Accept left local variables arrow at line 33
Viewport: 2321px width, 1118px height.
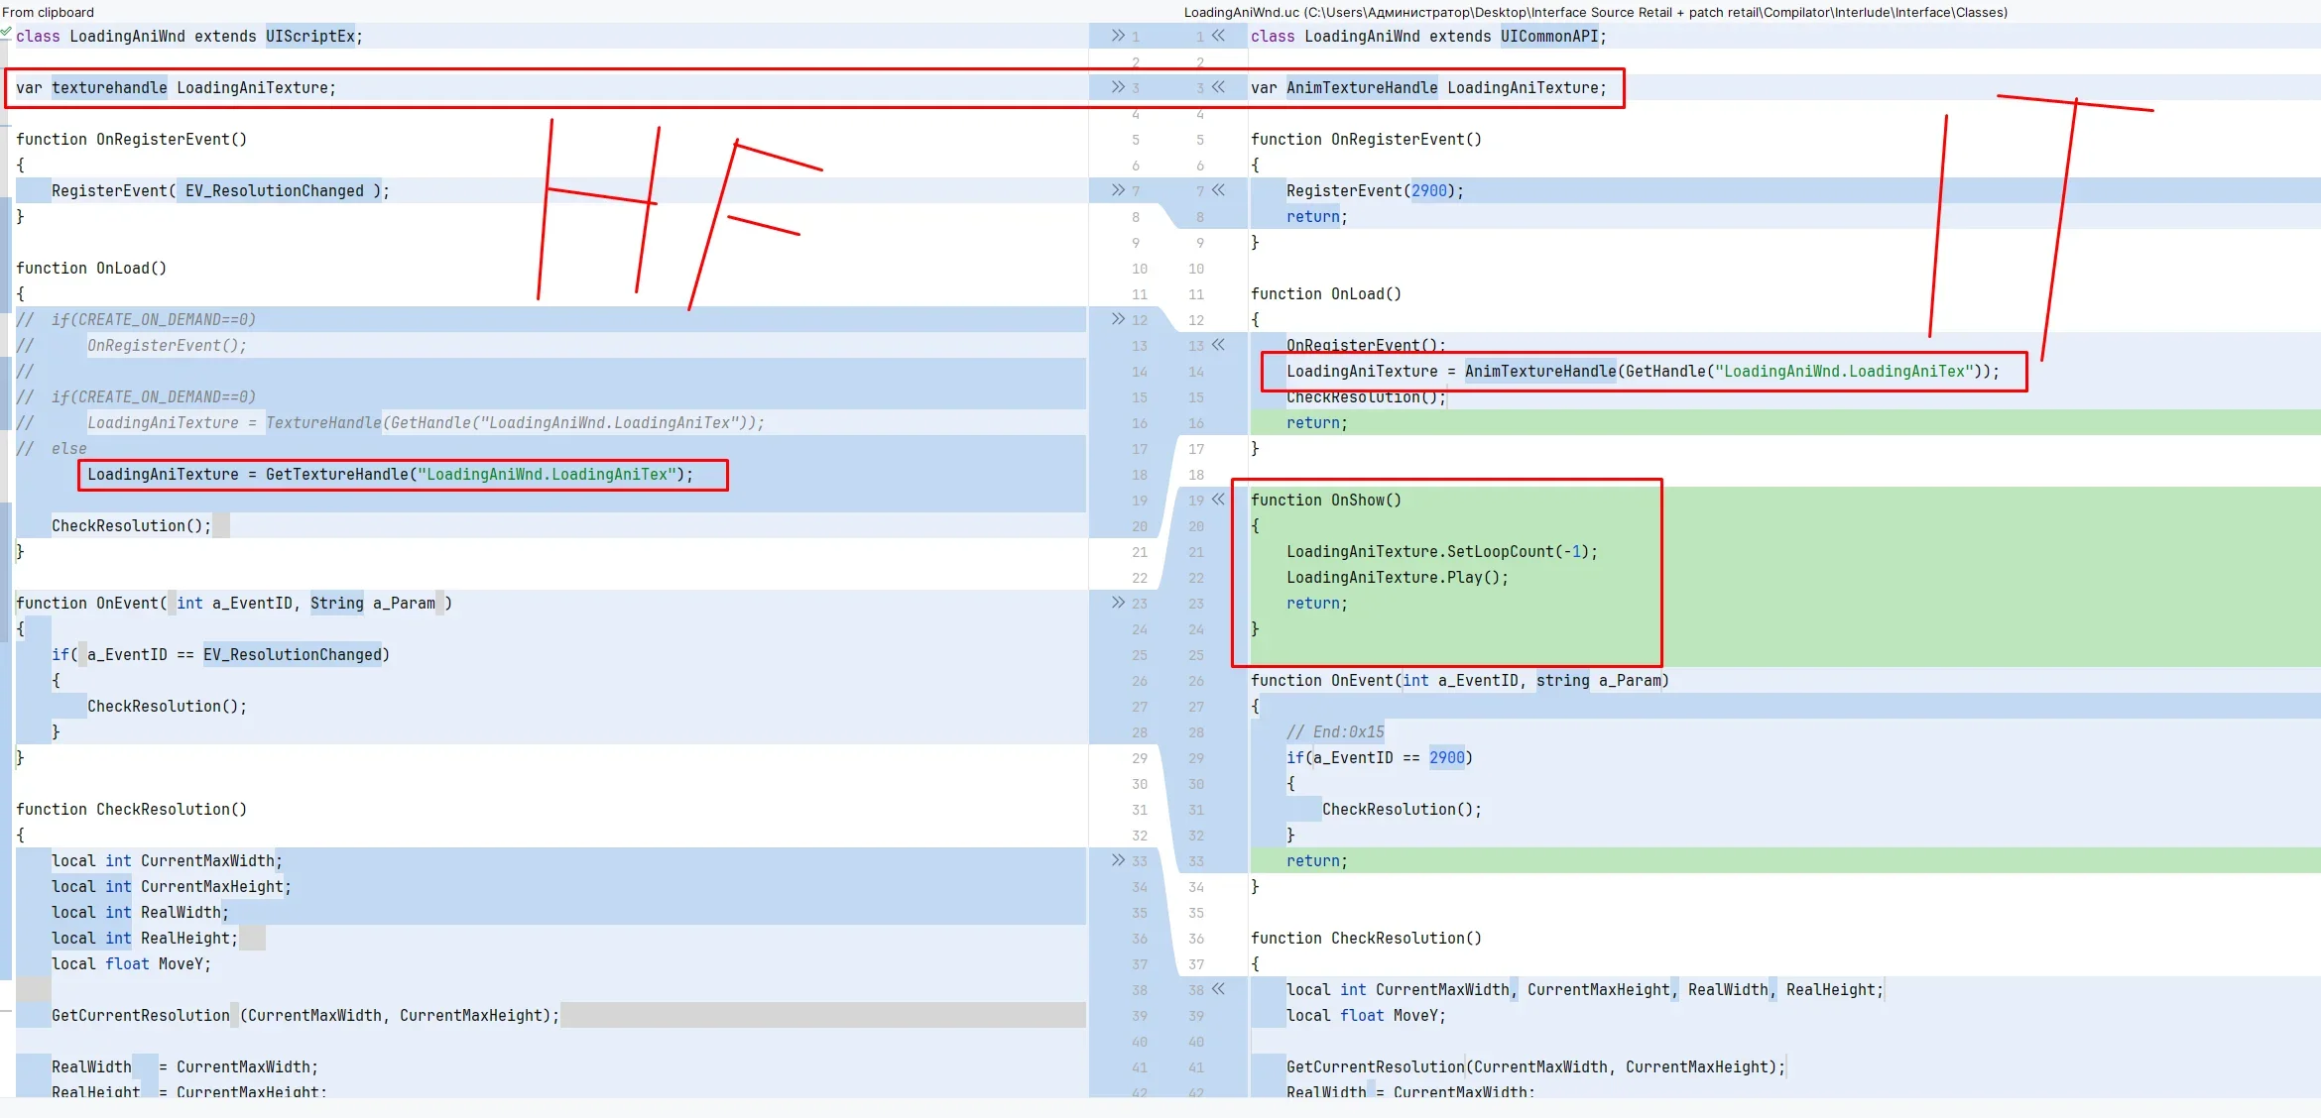[1118, 860]
